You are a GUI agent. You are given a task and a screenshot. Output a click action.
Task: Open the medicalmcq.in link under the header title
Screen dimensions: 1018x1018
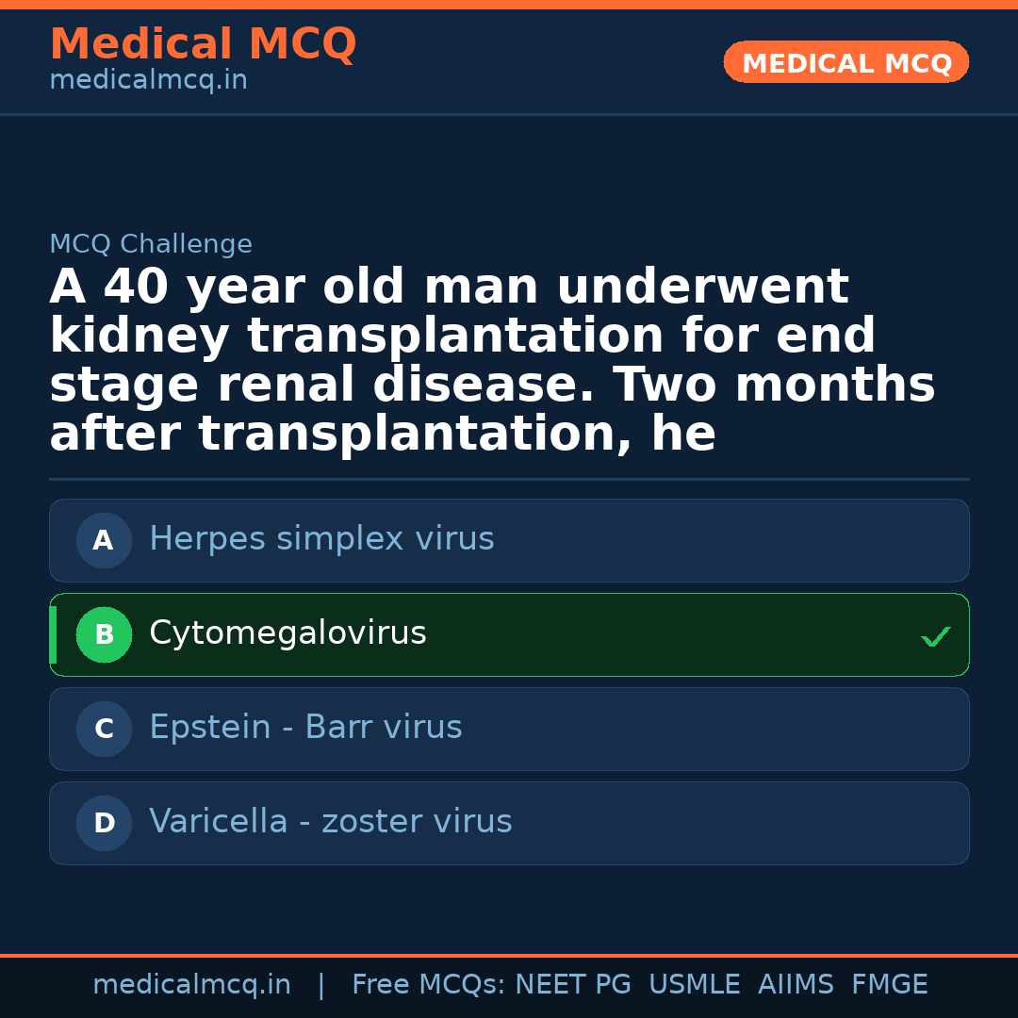click(x=148, y=81)
